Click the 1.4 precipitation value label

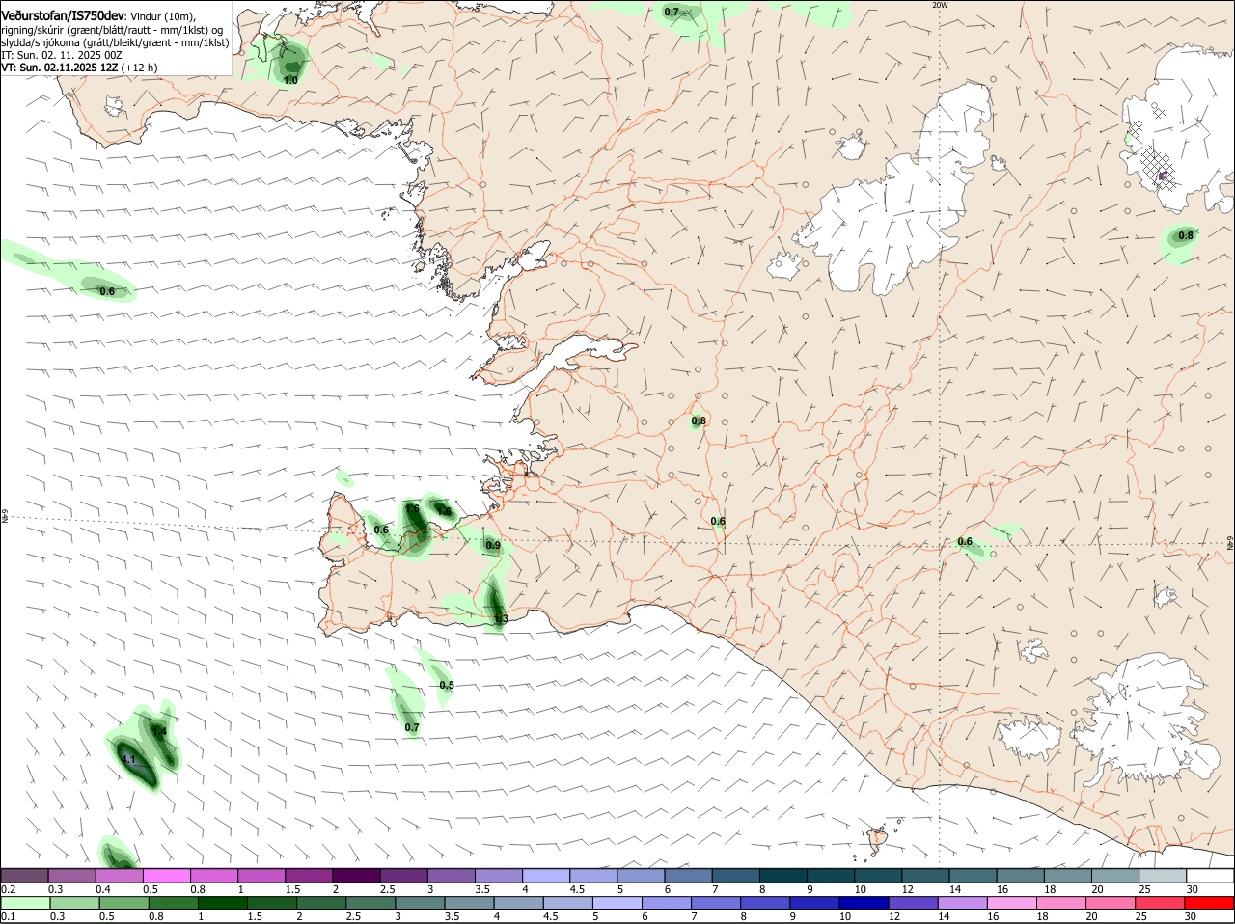(160, 732)
